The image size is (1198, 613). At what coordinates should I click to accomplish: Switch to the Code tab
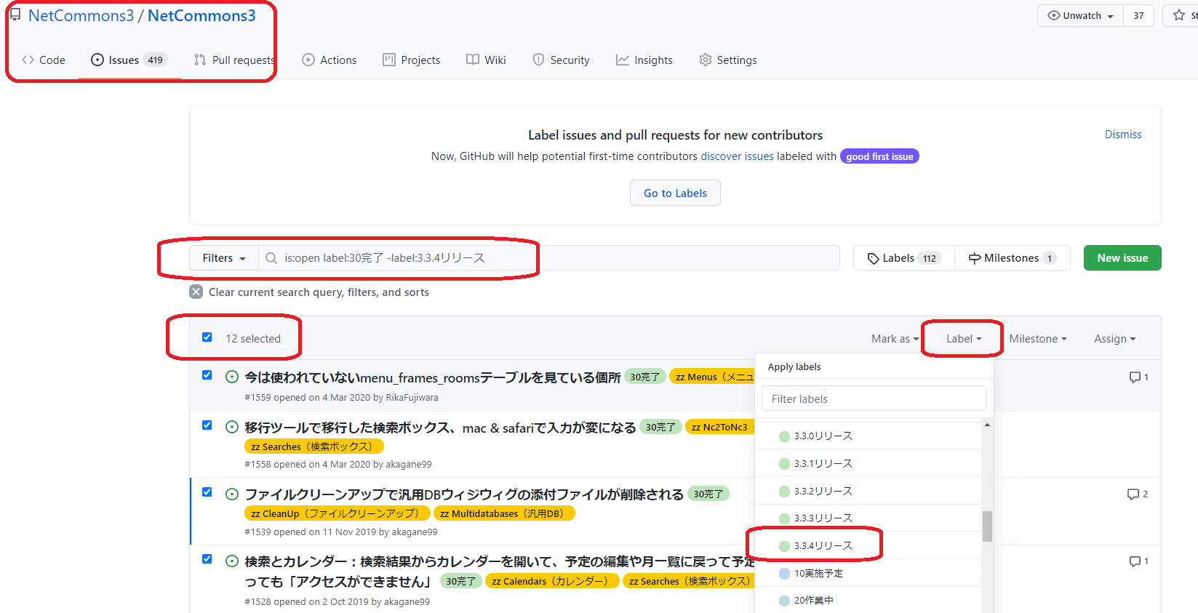44,60
